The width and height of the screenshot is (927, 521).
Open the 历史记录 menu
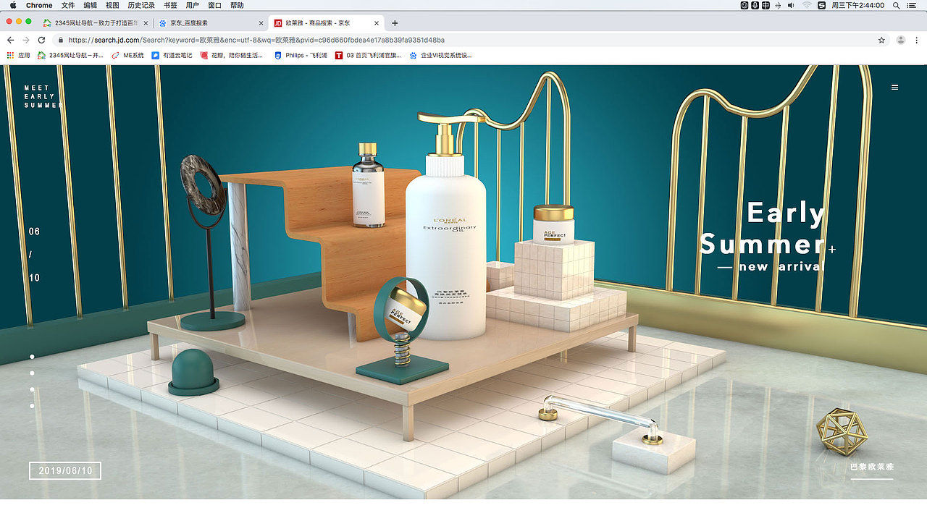[x=141, y=5]
